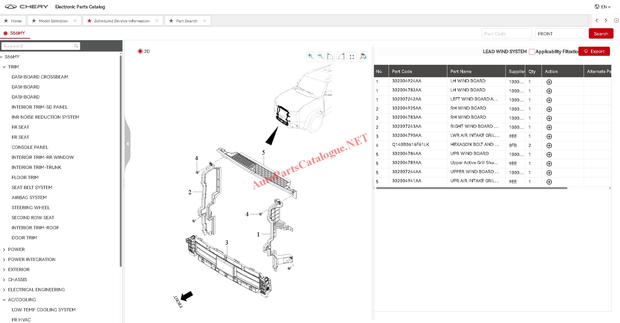Close all tabs with the circled X icon
620x323 pixels.
click(616, 20)
